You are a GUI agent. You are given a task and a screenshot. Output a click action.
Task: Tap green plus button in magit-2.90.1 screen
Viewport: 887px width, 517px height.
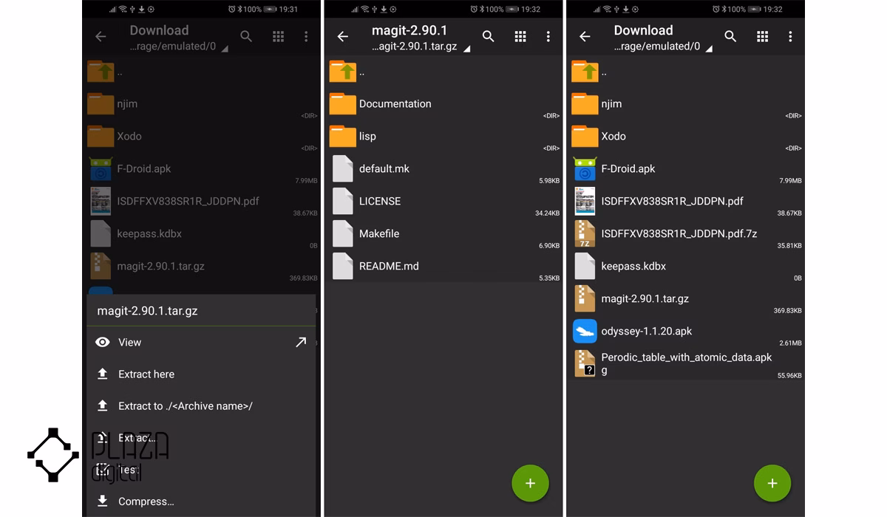[x=530, y=483]
